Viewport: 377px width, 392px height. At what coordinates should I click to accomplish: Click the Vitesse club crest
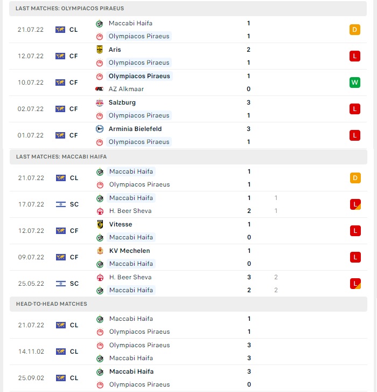point(100,224)
